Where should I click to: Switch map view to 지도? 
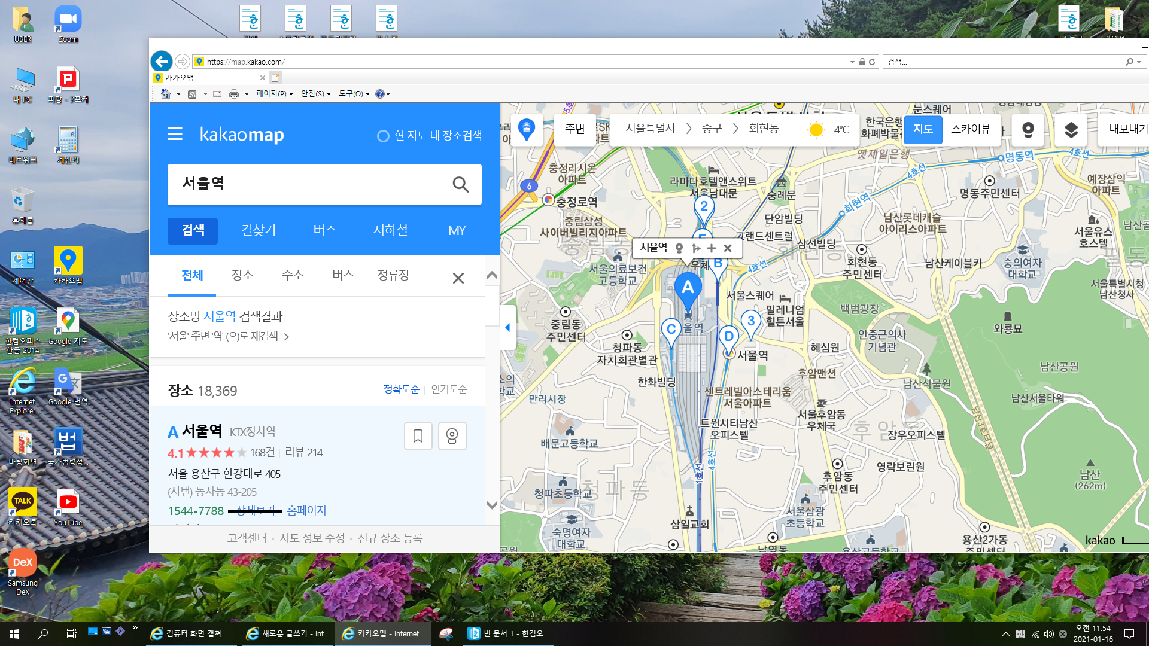923,129
